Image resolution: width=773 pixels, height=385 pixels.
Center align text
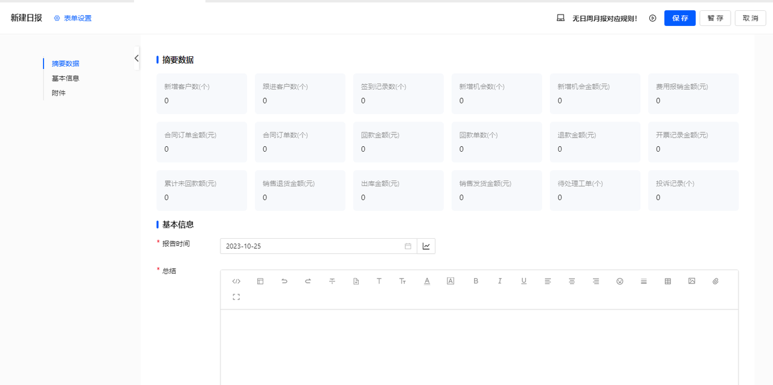click(572, 281)
